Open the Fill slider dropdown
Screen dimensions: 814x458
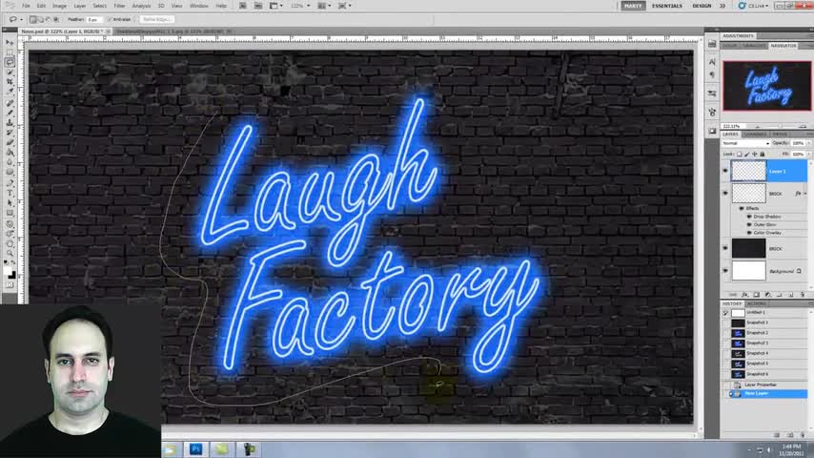(x=809, y=154)
